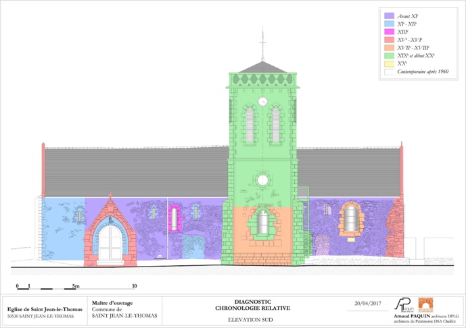This screenshot has height=328, width=466.
Task: Click the Paquin architect logo
Action: point(404,304)
